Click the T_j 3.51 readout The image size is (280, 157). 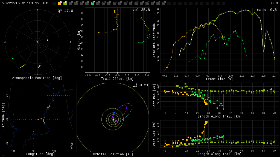pos(139,85)
